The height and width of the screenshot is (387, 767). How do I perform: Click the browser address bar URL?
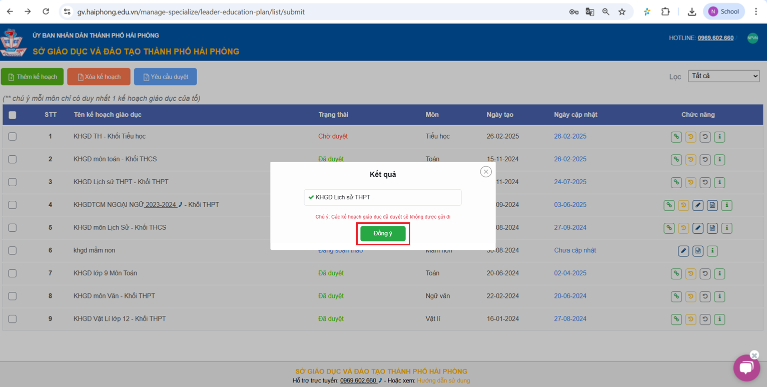click(190, 12)
